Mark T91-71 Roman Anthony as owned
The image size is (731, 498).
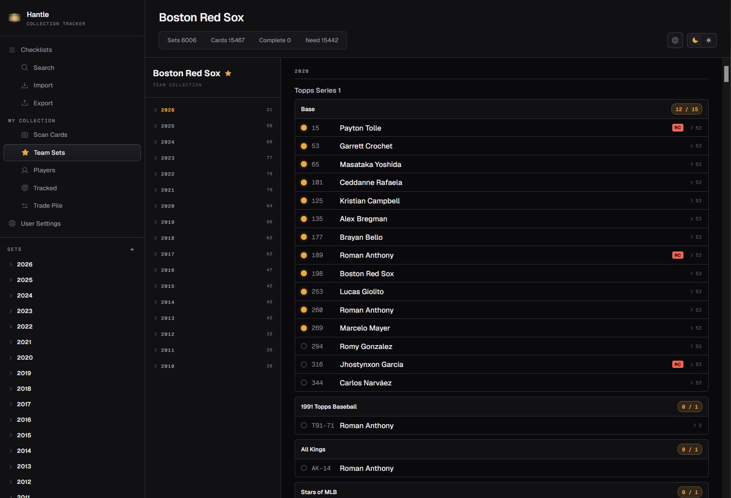304,425
